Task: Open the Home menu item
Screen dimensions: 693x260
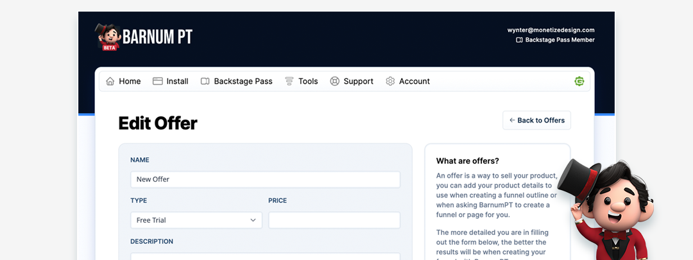Action: (x=123, y=82)
